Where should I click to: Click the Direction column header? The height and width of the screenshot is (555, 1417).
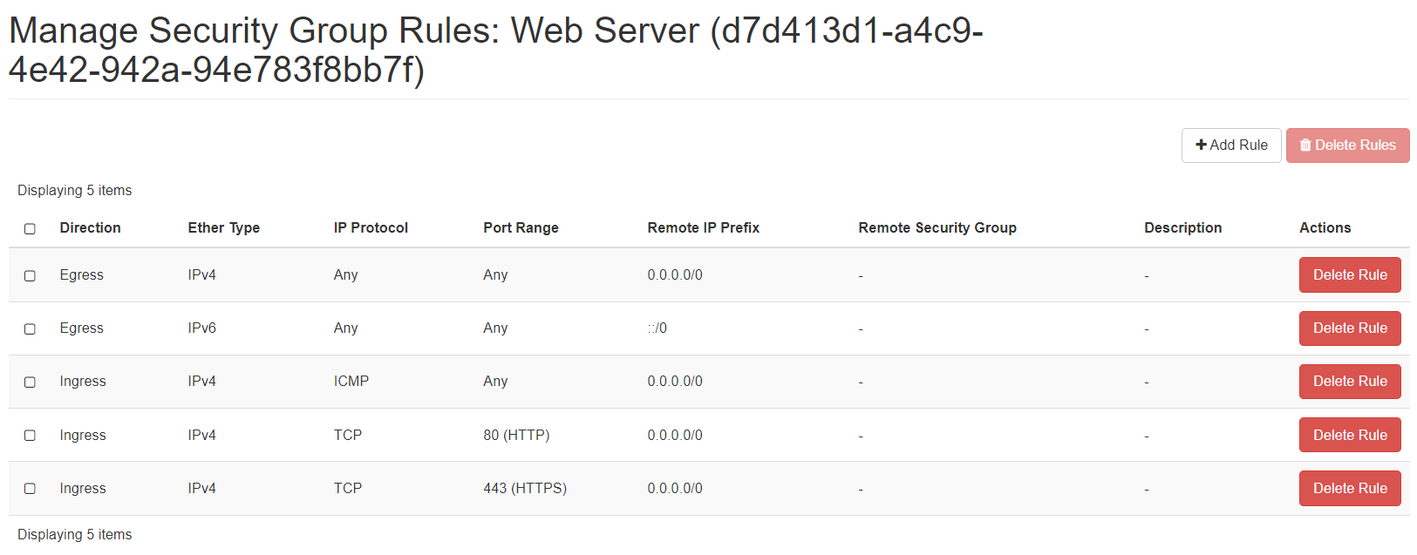coord(90,227)
